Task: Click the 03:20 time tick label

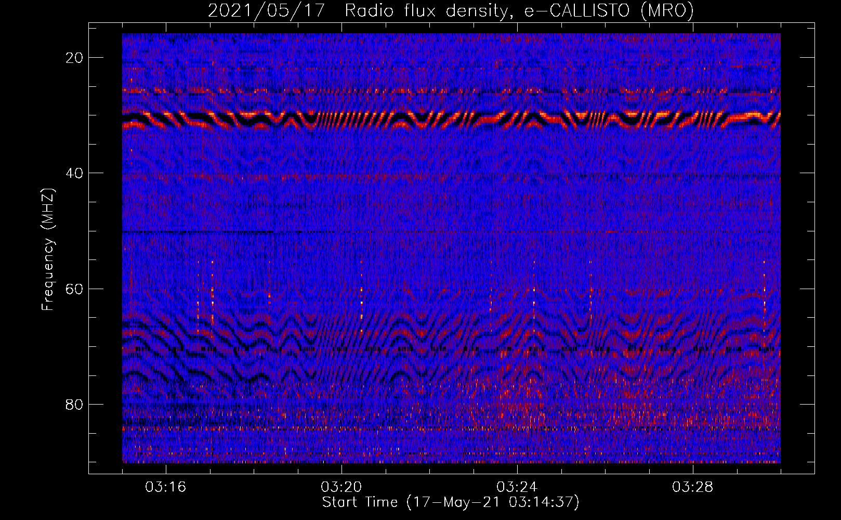Action: coord(341,487)
